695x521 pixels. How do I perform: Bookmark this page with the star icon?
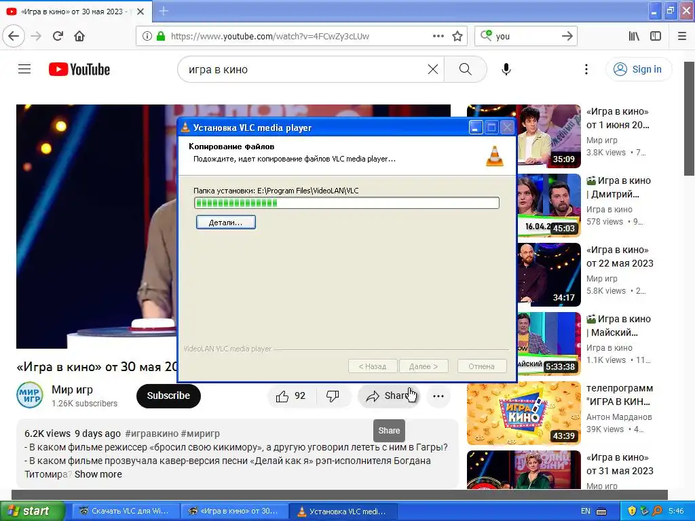click(x=457, y=36)
